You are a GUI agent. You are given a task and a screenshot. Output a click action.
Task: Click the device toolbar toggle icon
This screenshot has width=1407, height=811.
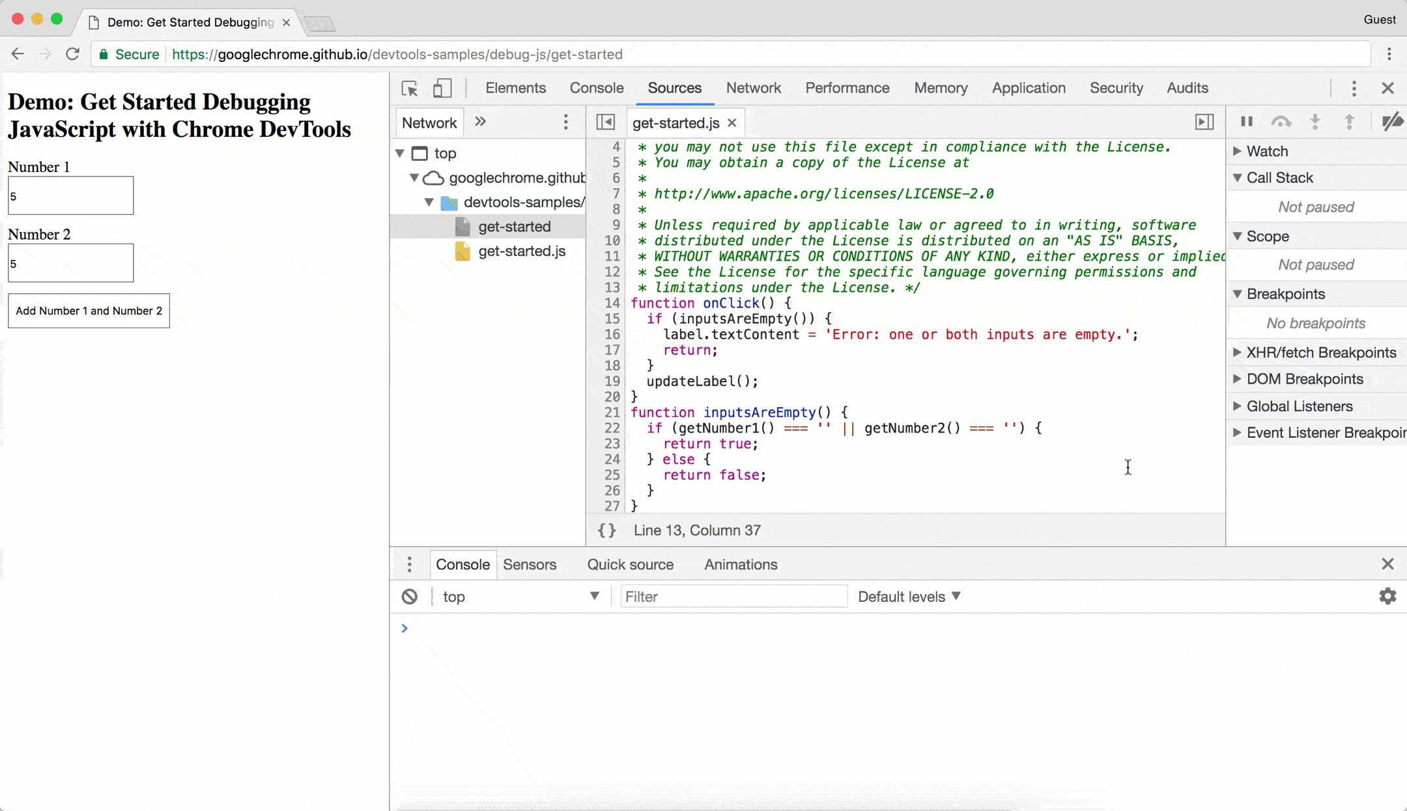pos(440,88)
